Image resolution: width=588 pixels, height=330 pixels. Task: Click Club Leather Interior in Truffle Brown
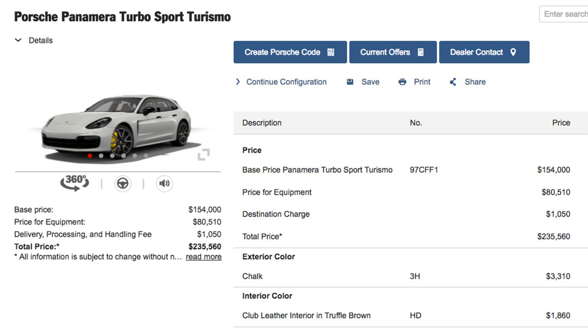click(306, 316)
